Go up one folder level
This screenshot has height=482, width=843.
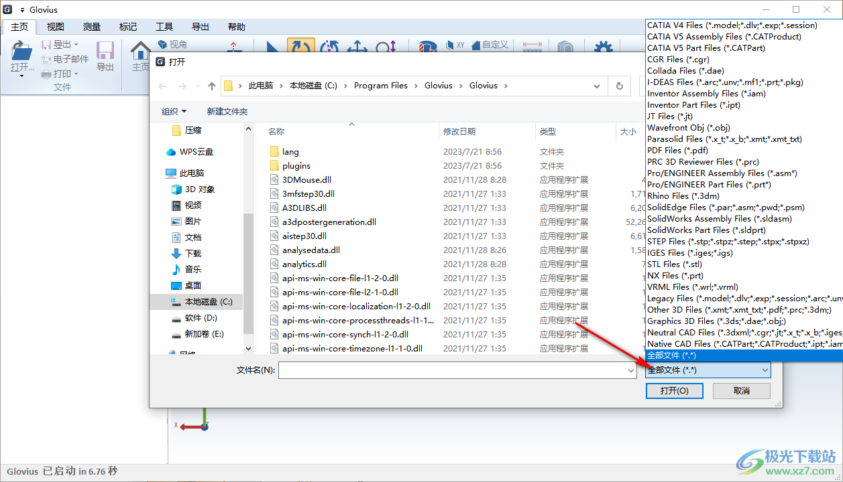point(212,86)
